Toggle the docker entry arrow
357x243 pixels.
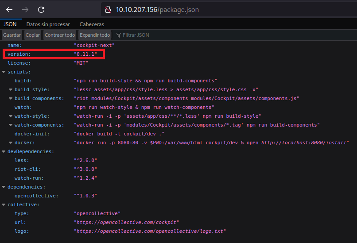(11, 143)
